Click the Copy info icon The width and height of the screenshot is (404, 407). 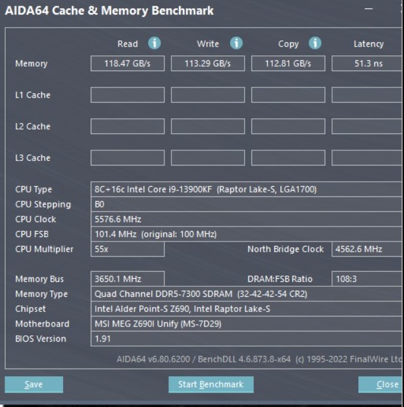pyautogui.click(x=315, y=43)
